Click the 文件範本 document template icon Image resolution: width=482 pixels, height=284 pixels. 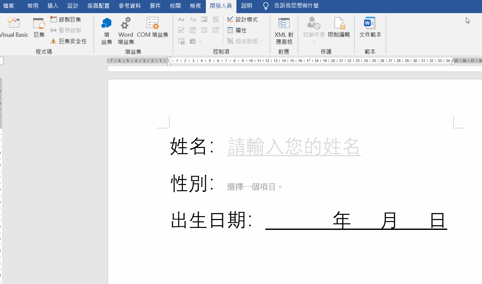[370, 28]
